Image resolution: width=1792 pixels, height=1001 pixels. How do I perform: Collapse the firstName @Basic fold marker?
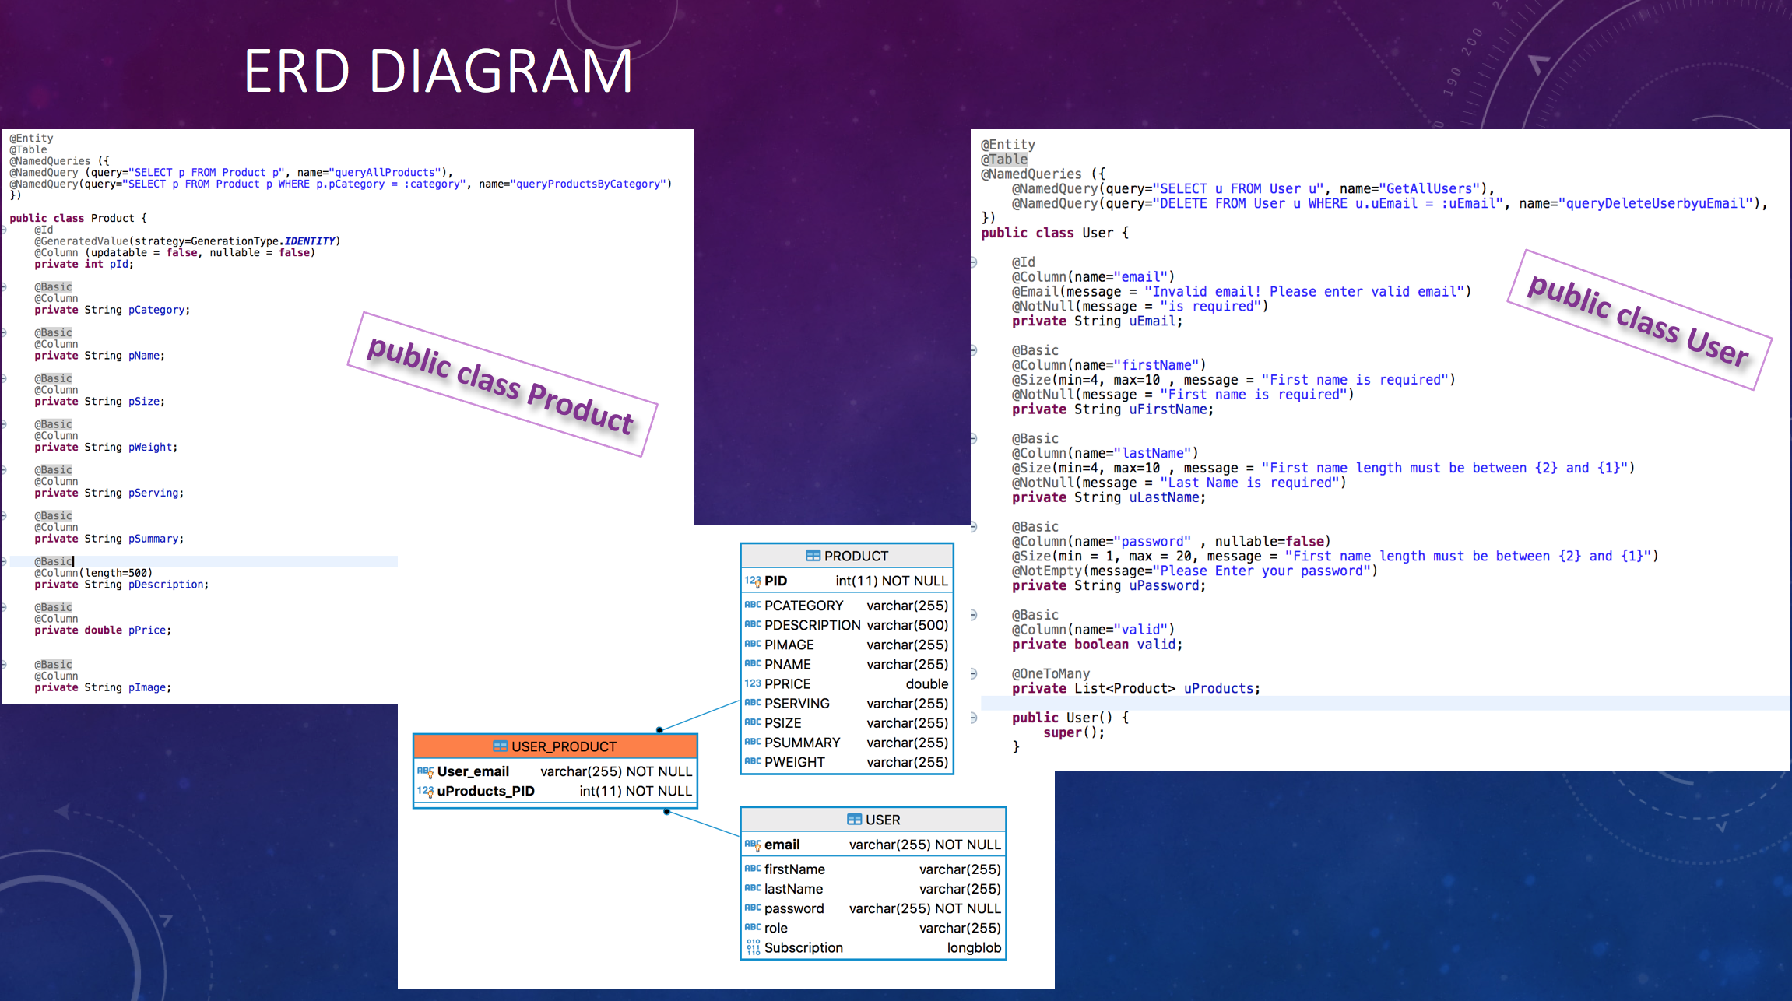(973, 350)
